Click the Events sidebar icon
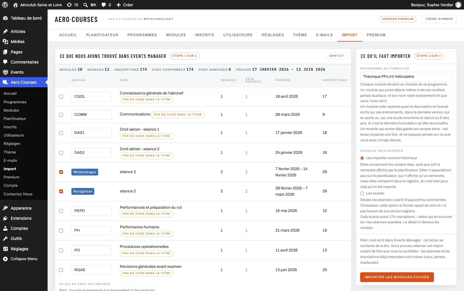 (x=5, y=72)
